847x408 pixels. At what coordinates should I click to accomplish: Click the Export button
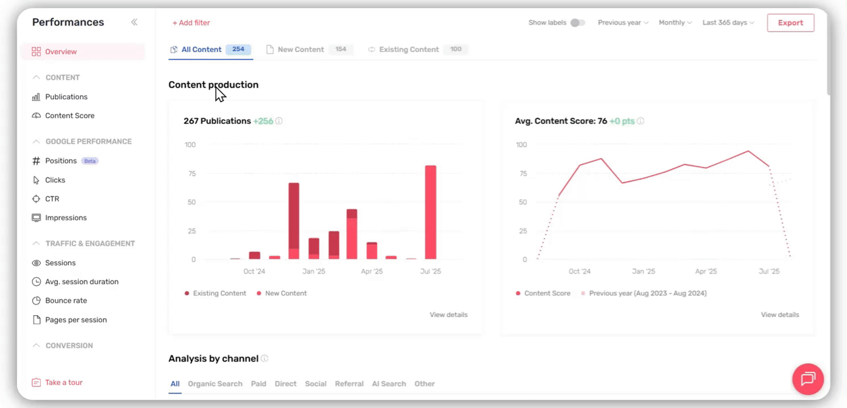point(790,23)
